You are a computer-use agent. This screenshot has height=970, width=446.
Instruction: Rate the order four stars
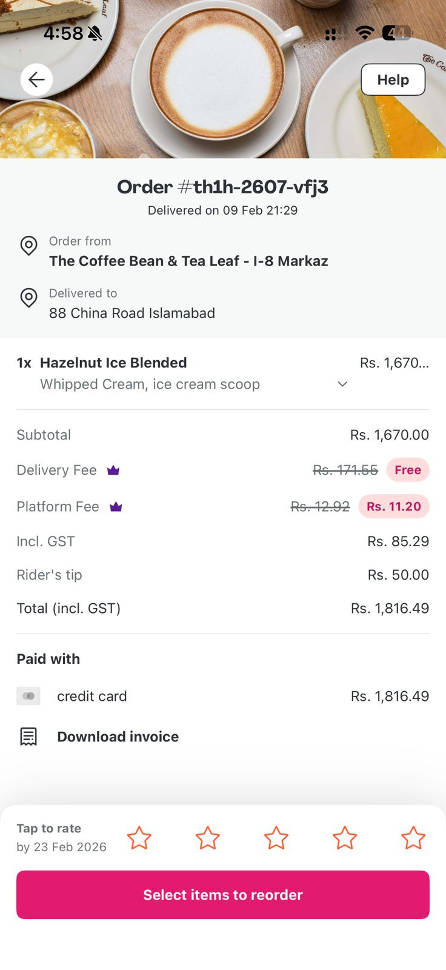point(344,838)
